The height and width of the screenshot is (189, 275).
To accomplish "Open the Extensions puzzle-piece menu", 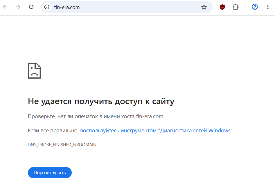I will (236, 7).
